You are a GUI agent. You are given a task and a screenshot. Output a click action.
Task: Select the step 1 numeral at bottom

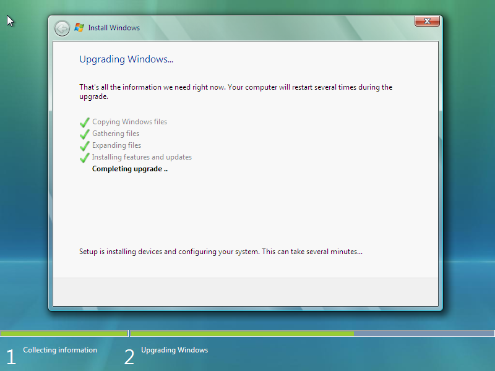coord(11,356)
